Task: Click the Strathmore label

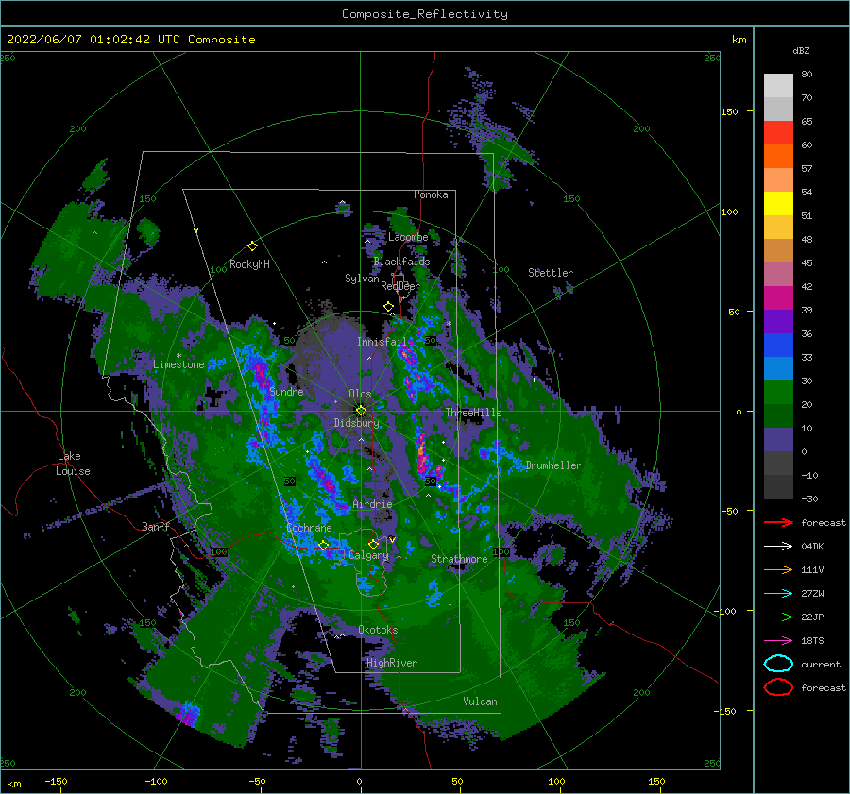Action: 459,559
